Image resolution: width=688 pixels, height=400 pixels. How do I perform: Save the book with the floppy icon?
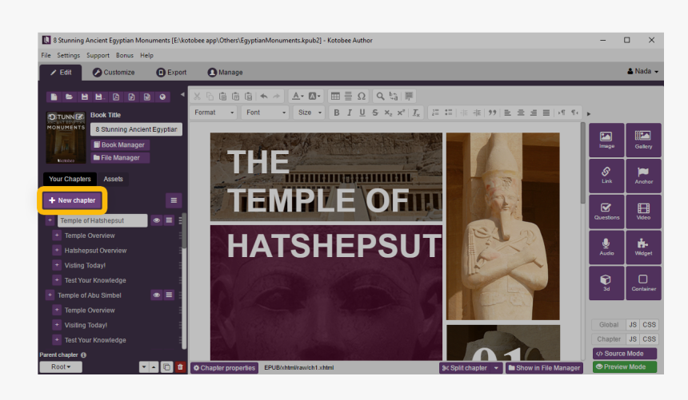pyautogui.click(x=85, y=97)
